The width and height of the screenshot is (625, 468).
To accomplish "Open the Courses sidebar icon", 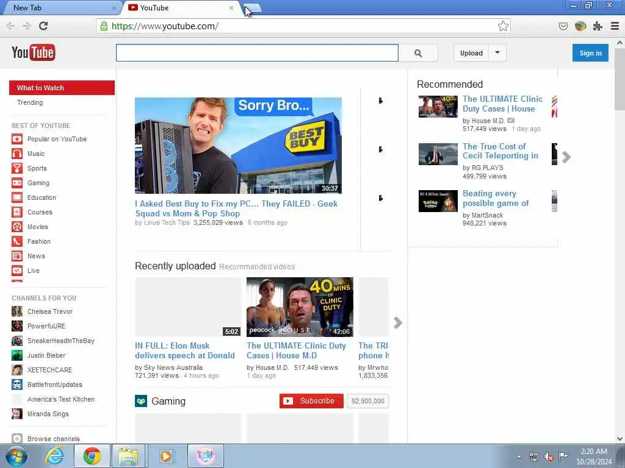I will (x=16, y=212).
